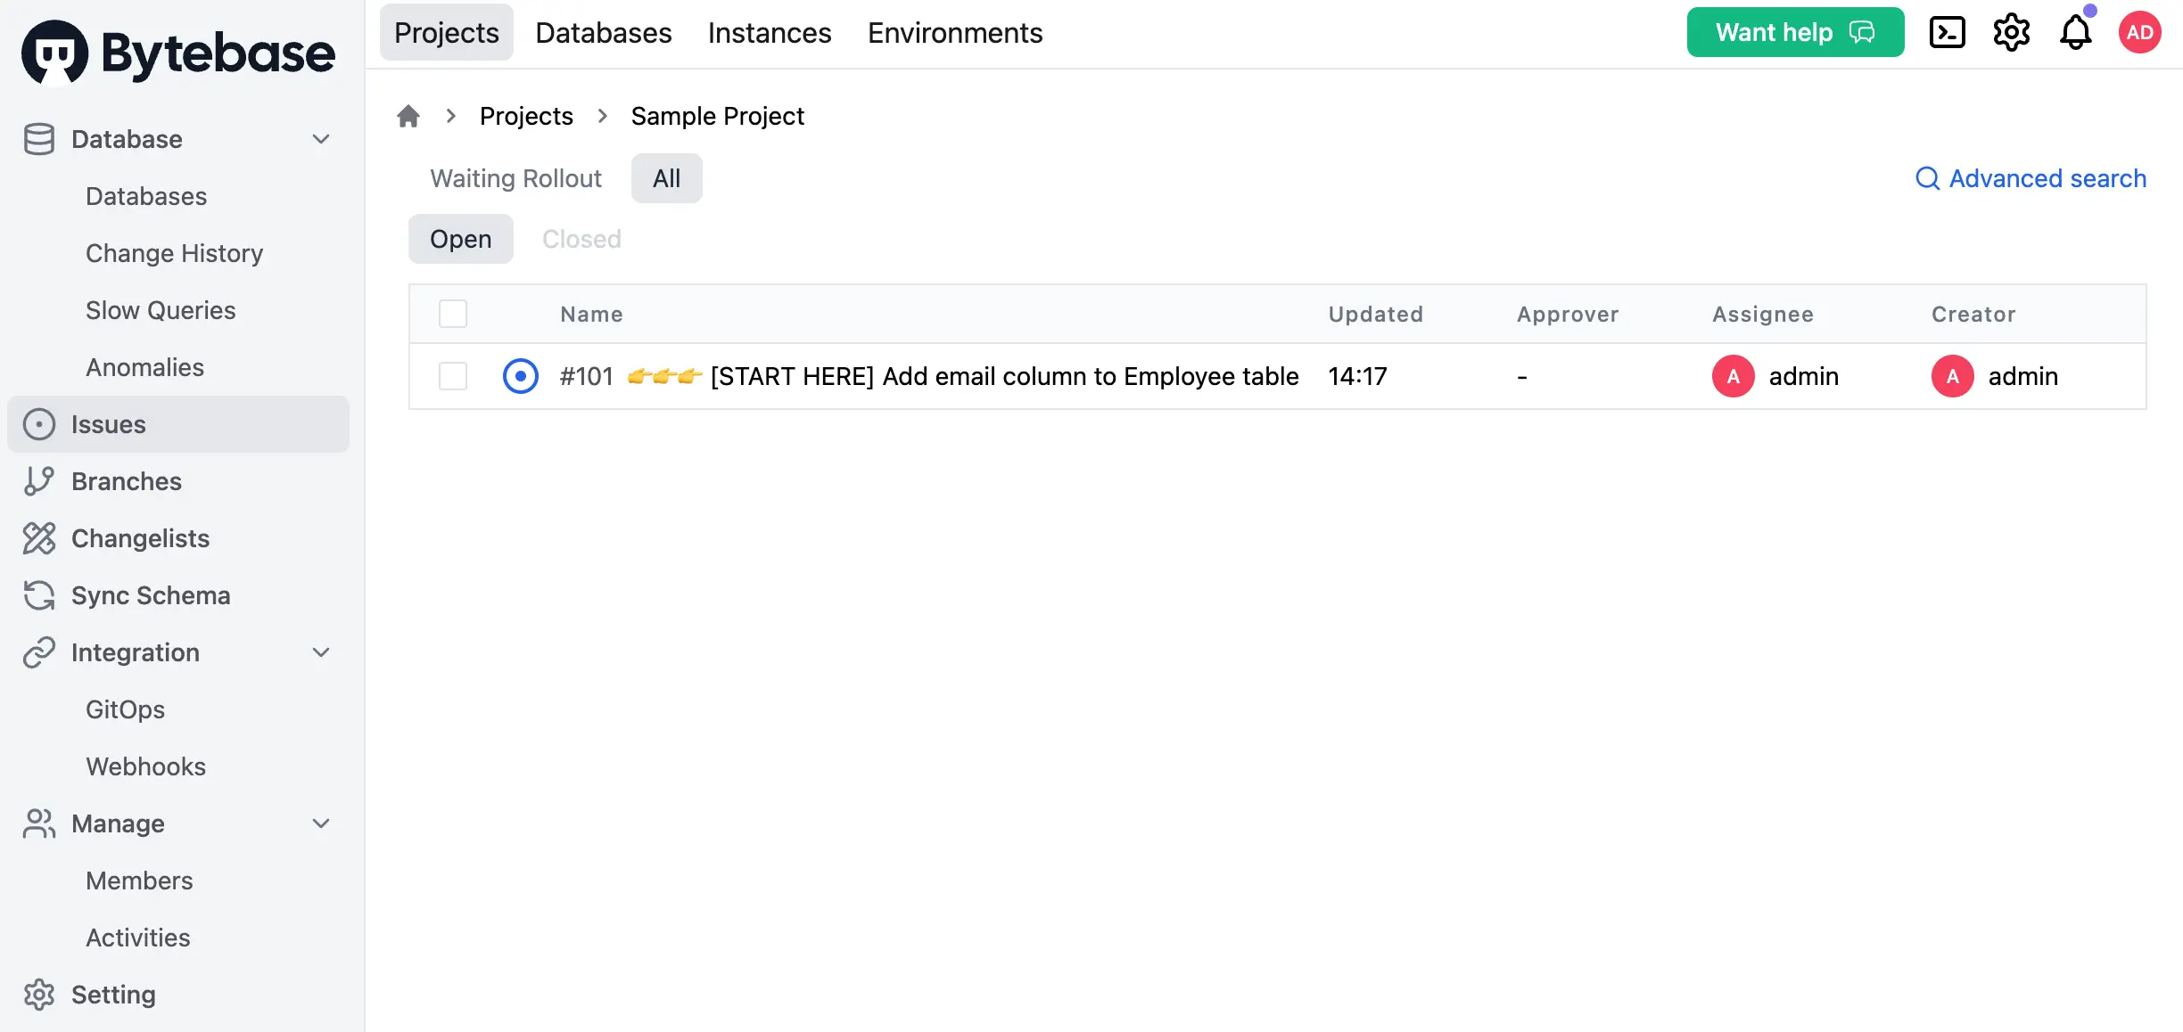Viewport: 2183px width, 1032px height.
Task: Open settings gear in top bar
Action: point(2012,33)
